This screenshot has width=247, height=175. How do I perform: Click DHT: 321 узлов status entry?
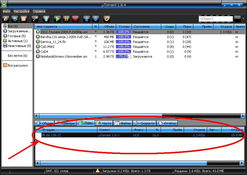57,171
